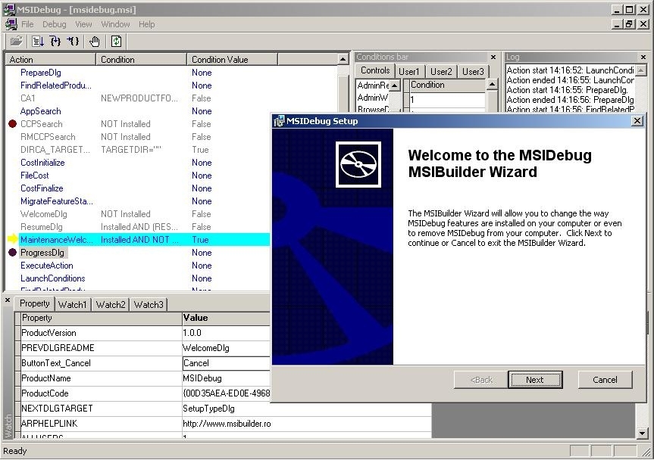This screenshot has height=460, width=654.
Task: Click the MSIDebug icon in the title bar
Action: pyautogui.click(x=9, y=9)
